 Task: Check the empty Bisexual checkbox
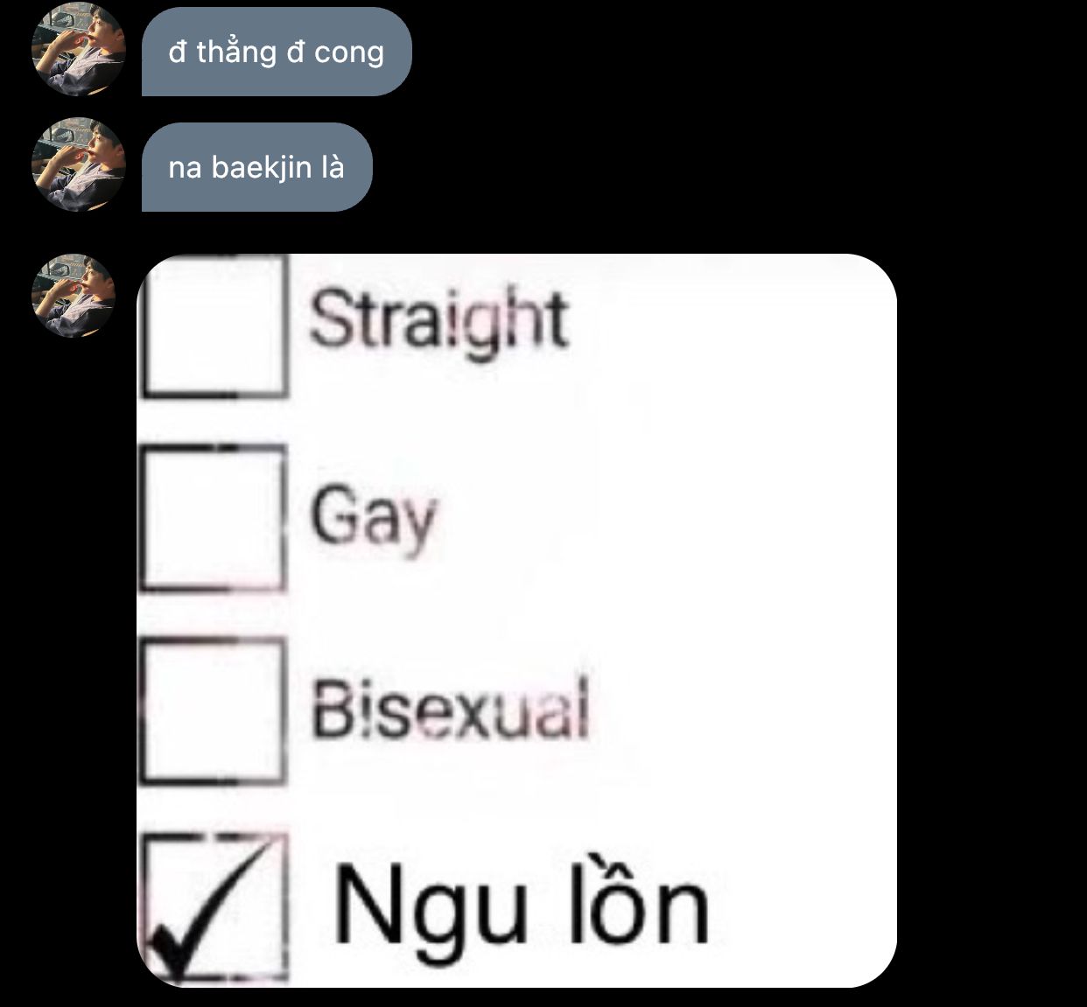tap(214, 710)
